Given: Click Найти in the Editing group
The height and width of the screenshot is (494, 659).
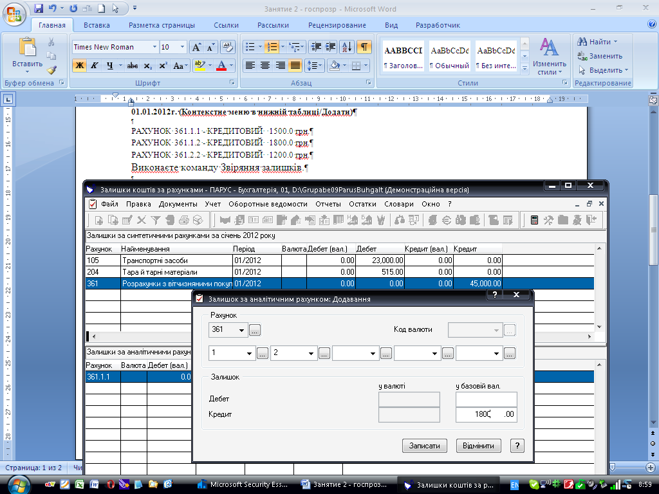Looking at the screenshot, I should coord(598,42).
